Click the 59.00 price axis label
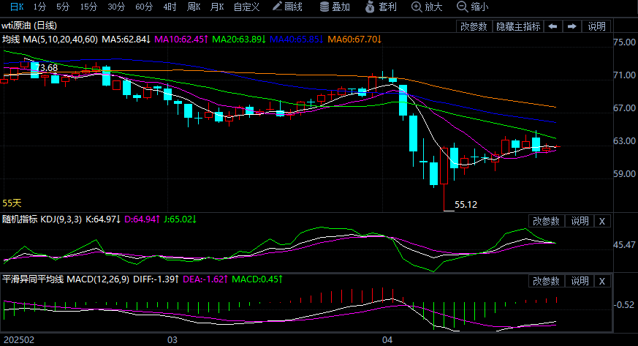 coord(624,174)
